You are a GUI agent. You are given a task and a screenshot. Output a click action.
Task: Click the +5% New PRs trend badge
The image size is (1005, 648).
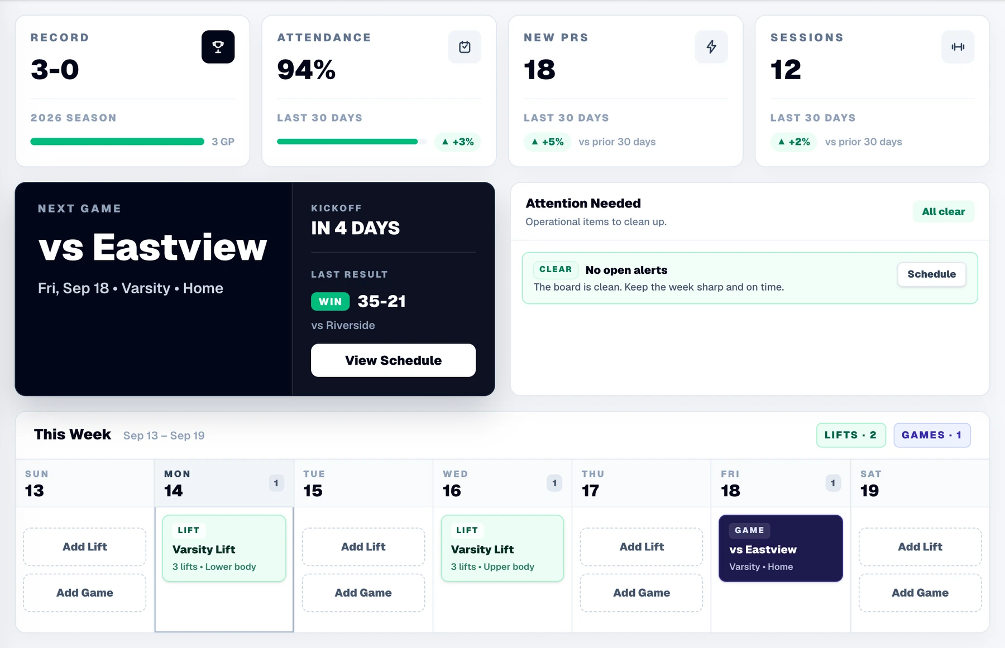pyautogui.click(x=547, y=142)
